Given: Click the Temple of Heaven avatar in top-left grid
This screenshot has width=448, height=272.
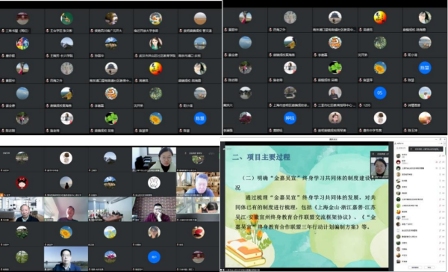Looking at the screenshot, I should (x=111, y=68).
